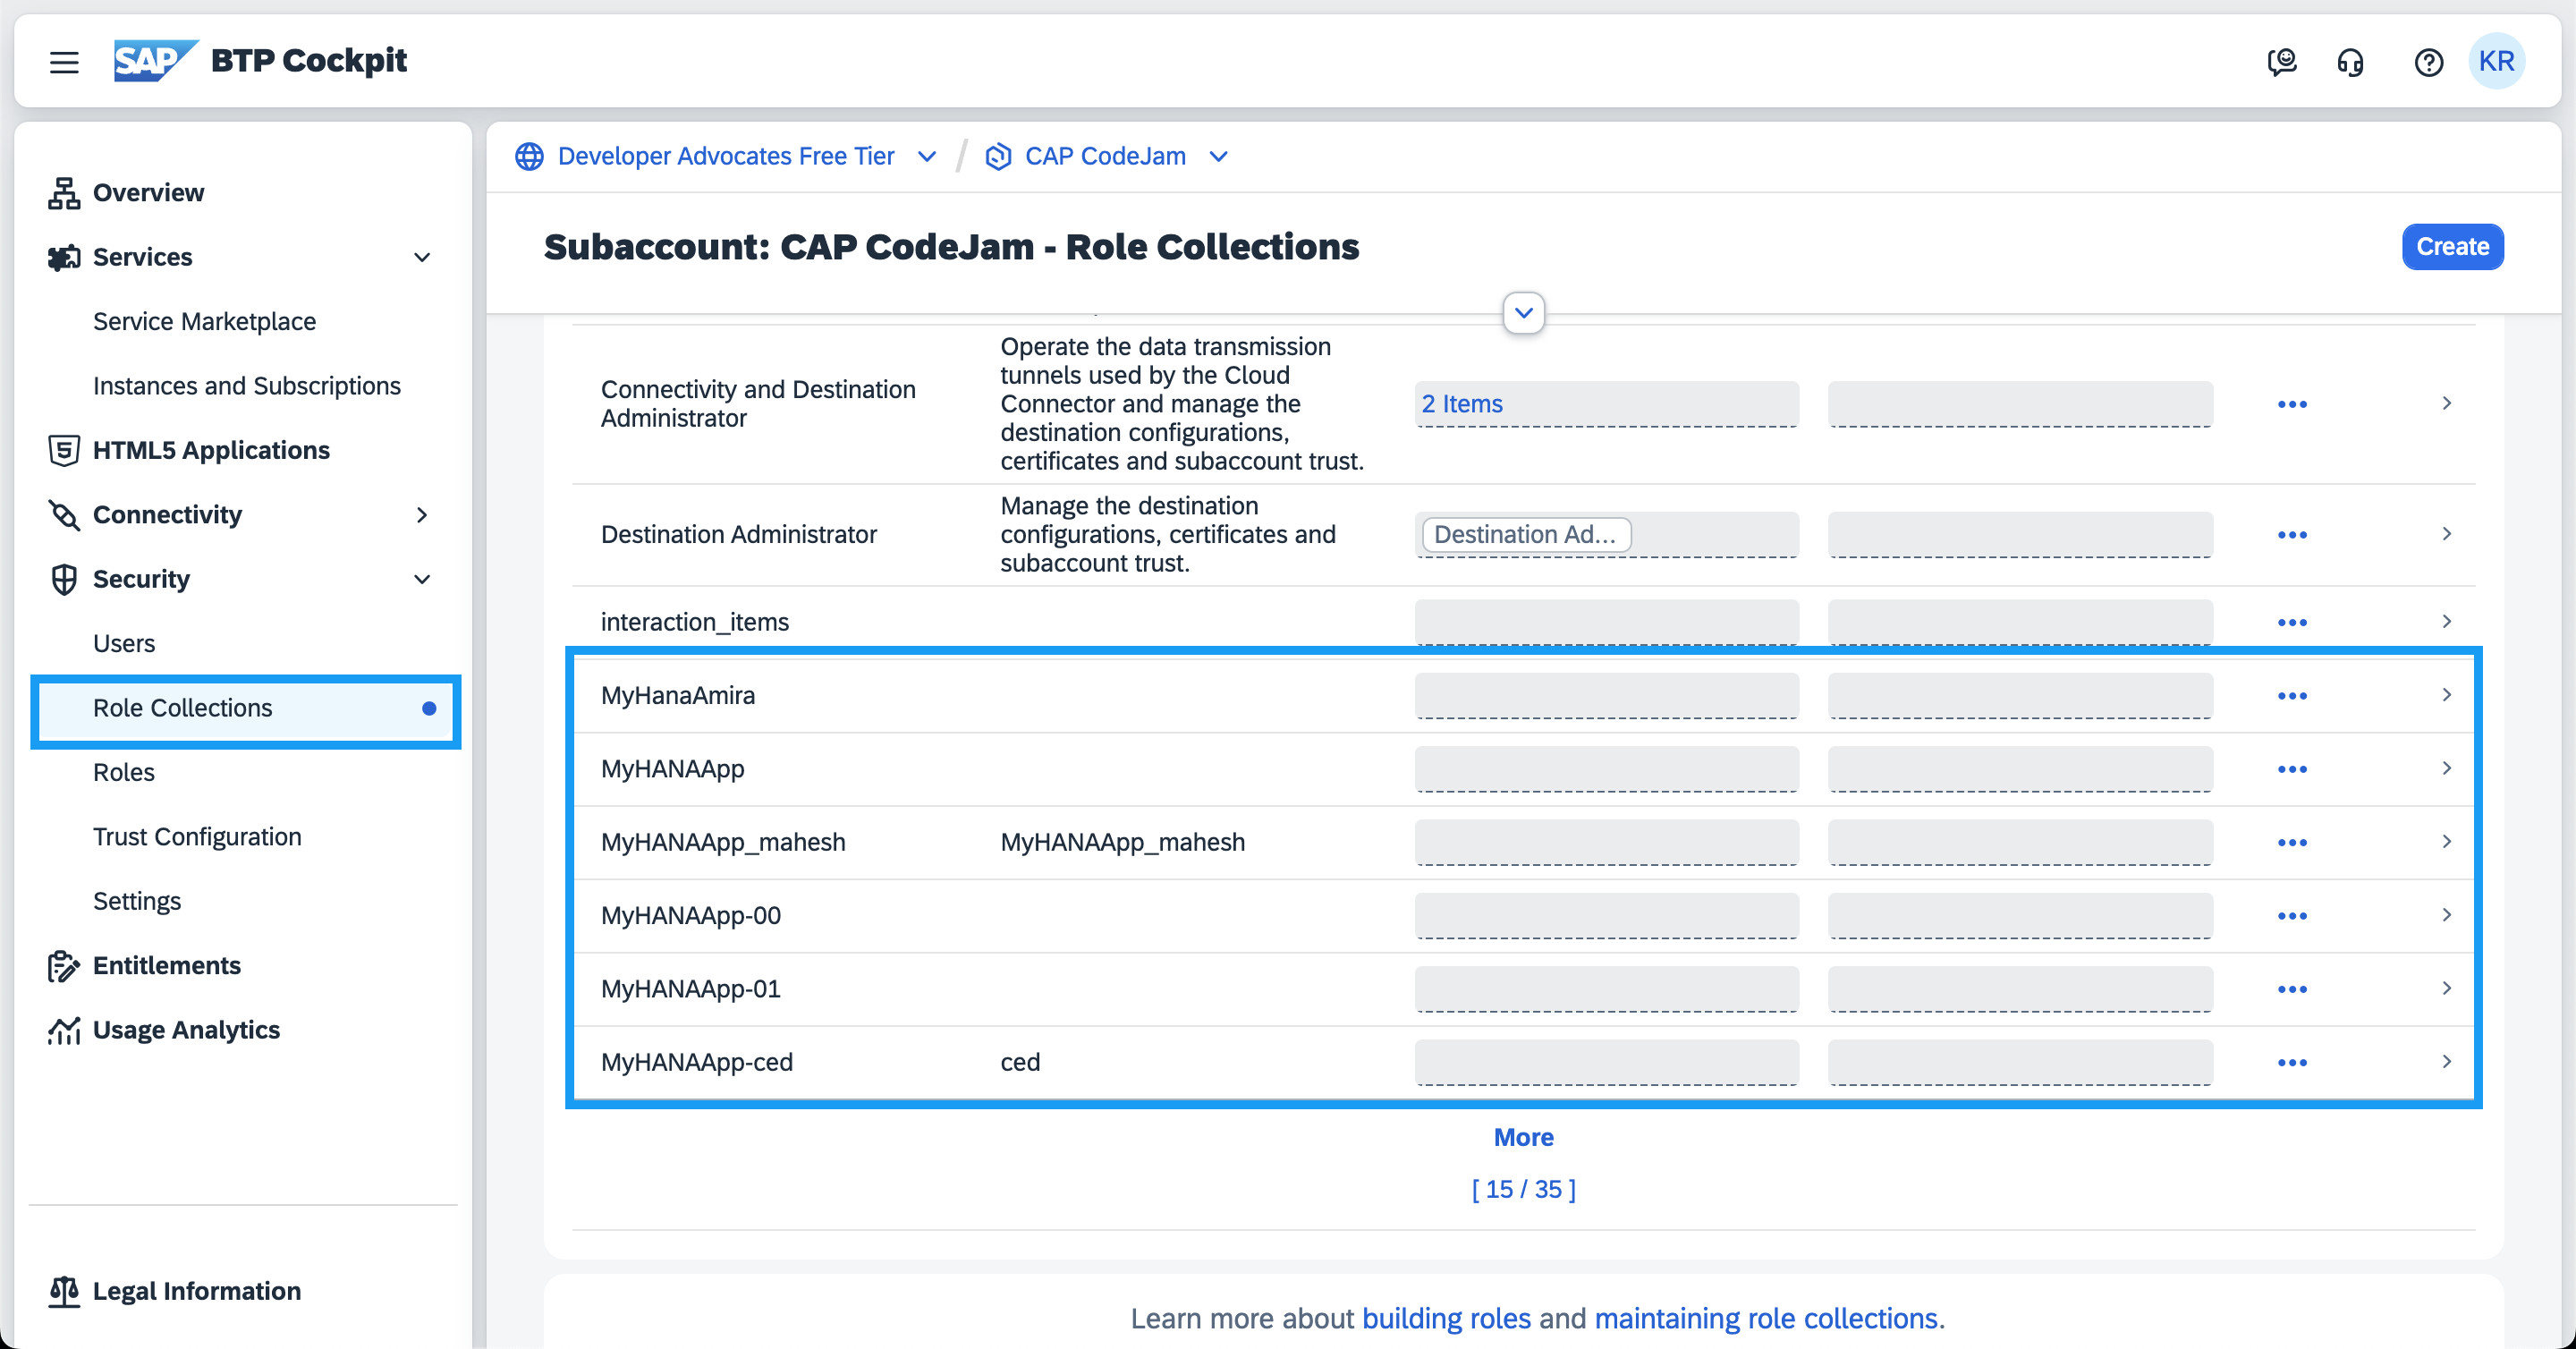The image size is (2576, 1349).
Task: Click the help question mark icon
Action: 2428,62
